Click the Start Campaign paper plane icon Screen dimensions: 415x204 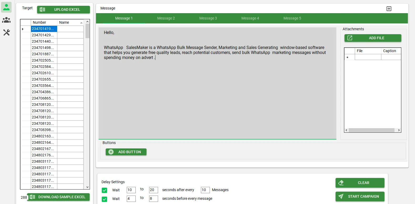click(x=341, y=196)
